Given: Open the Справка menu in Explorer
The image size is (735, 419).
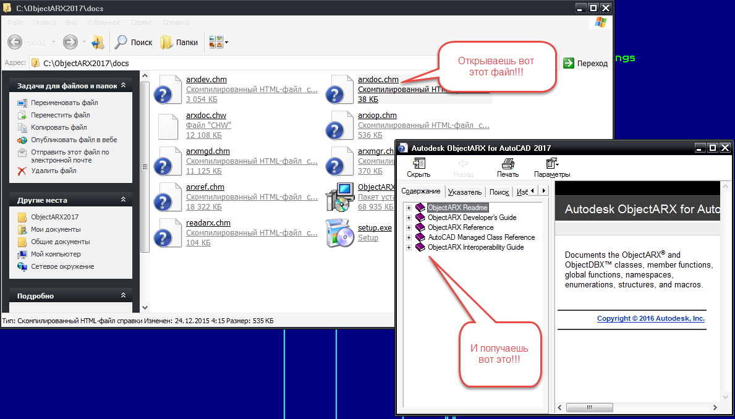Looking at the screenshot, I should pyautogui.click(x=176, y=22).
